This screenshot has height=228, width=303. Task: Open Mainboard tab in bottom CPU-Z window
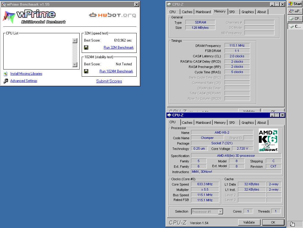(203, 123)
